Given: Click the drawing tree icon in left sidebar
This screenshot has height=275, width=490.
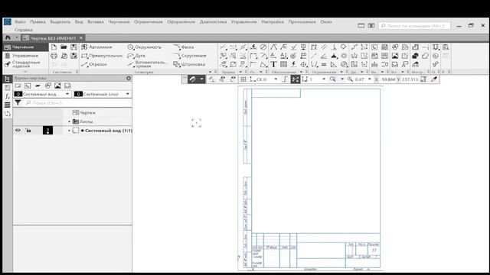Looking at the screenshot, I should click(8, 79).
